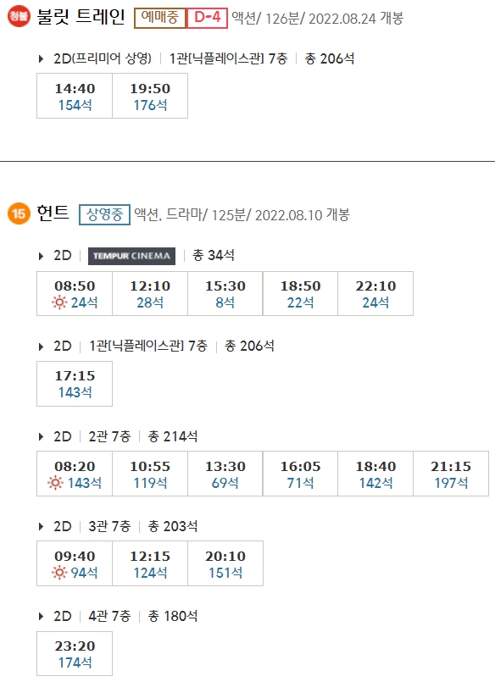Click the TEMPUR CINEMA logo badge
The image size is (495, 682).
click(131, 256)
